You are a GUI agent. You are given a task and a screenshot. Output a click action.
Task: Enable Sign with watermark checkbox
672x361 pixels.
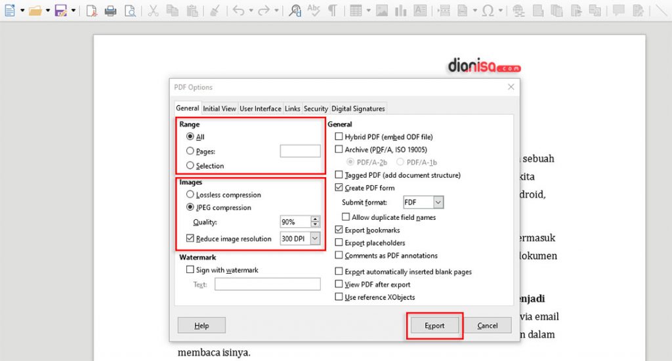click(x=190, y=270)
